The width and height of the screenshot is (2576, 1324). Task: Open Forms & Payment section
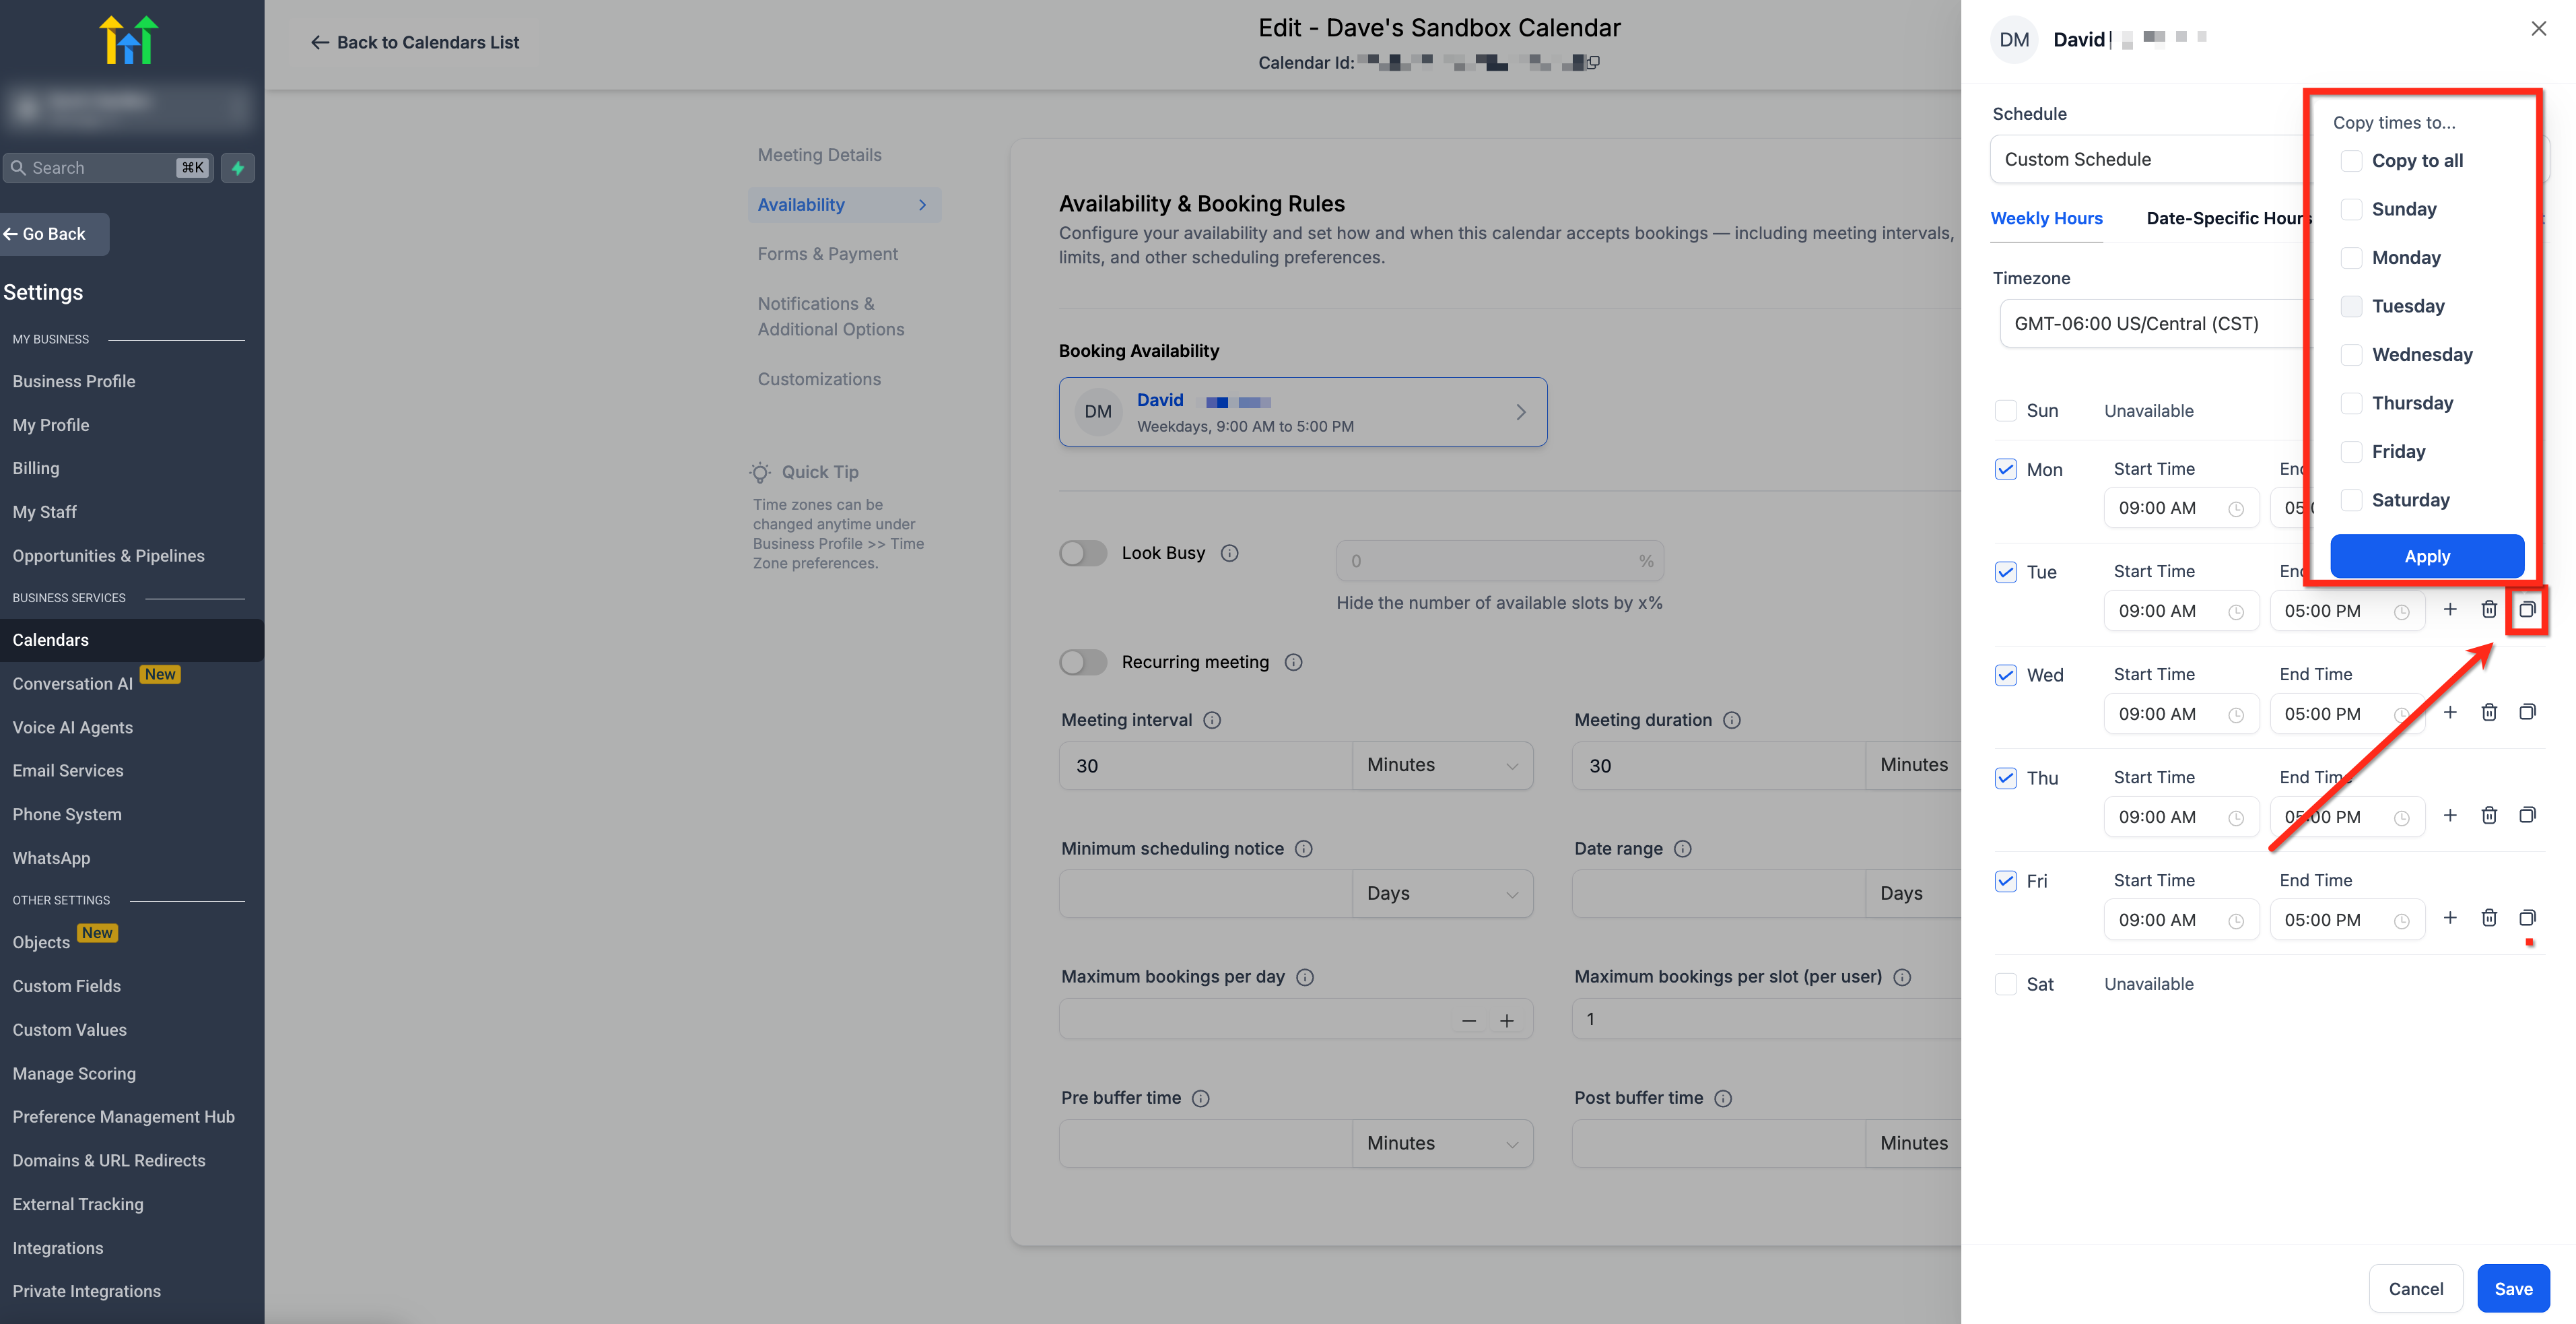click(x=827, y=254)
